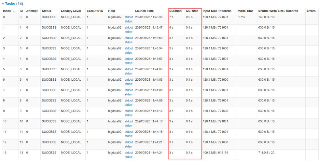
Task: Sort tasks by ID column
Action: [21, 11]
